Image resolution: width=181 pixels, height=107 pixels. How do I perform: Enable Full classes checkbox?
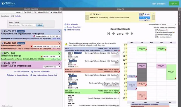point(156,30)
